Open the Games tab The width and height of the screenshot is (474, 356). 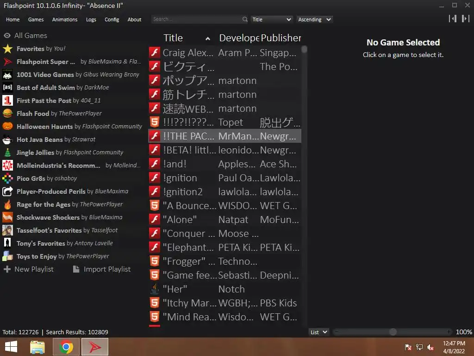point(36,19)
